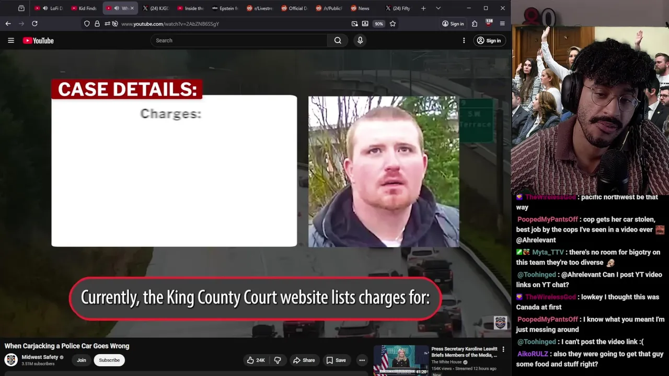Screen dimensions: 669x376
Task: Subscribe to Midwest Safety
Action: pyautogui.click(x=109, y=360)
